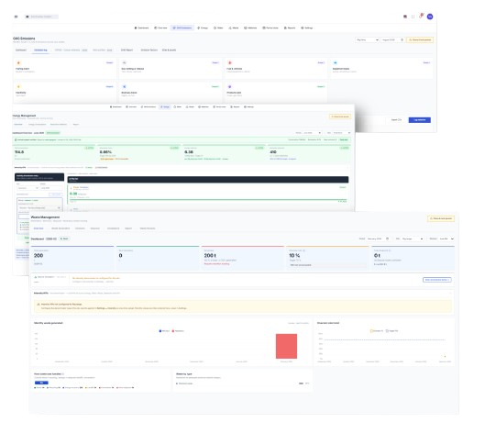Open the hamburger menu icon
The image size is (485, 433).
(16, 17)
